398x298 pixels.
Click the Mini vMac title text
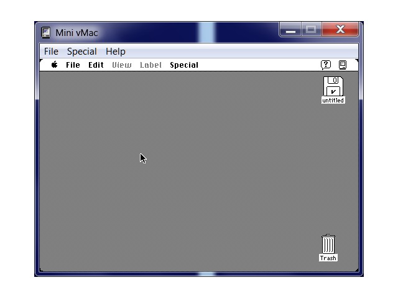click(x=76, y=33)
